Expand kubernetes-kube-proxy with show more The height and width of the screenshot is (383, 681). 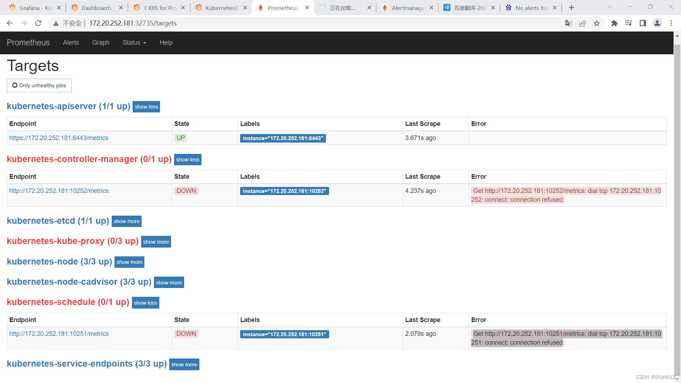coord(156,242)
